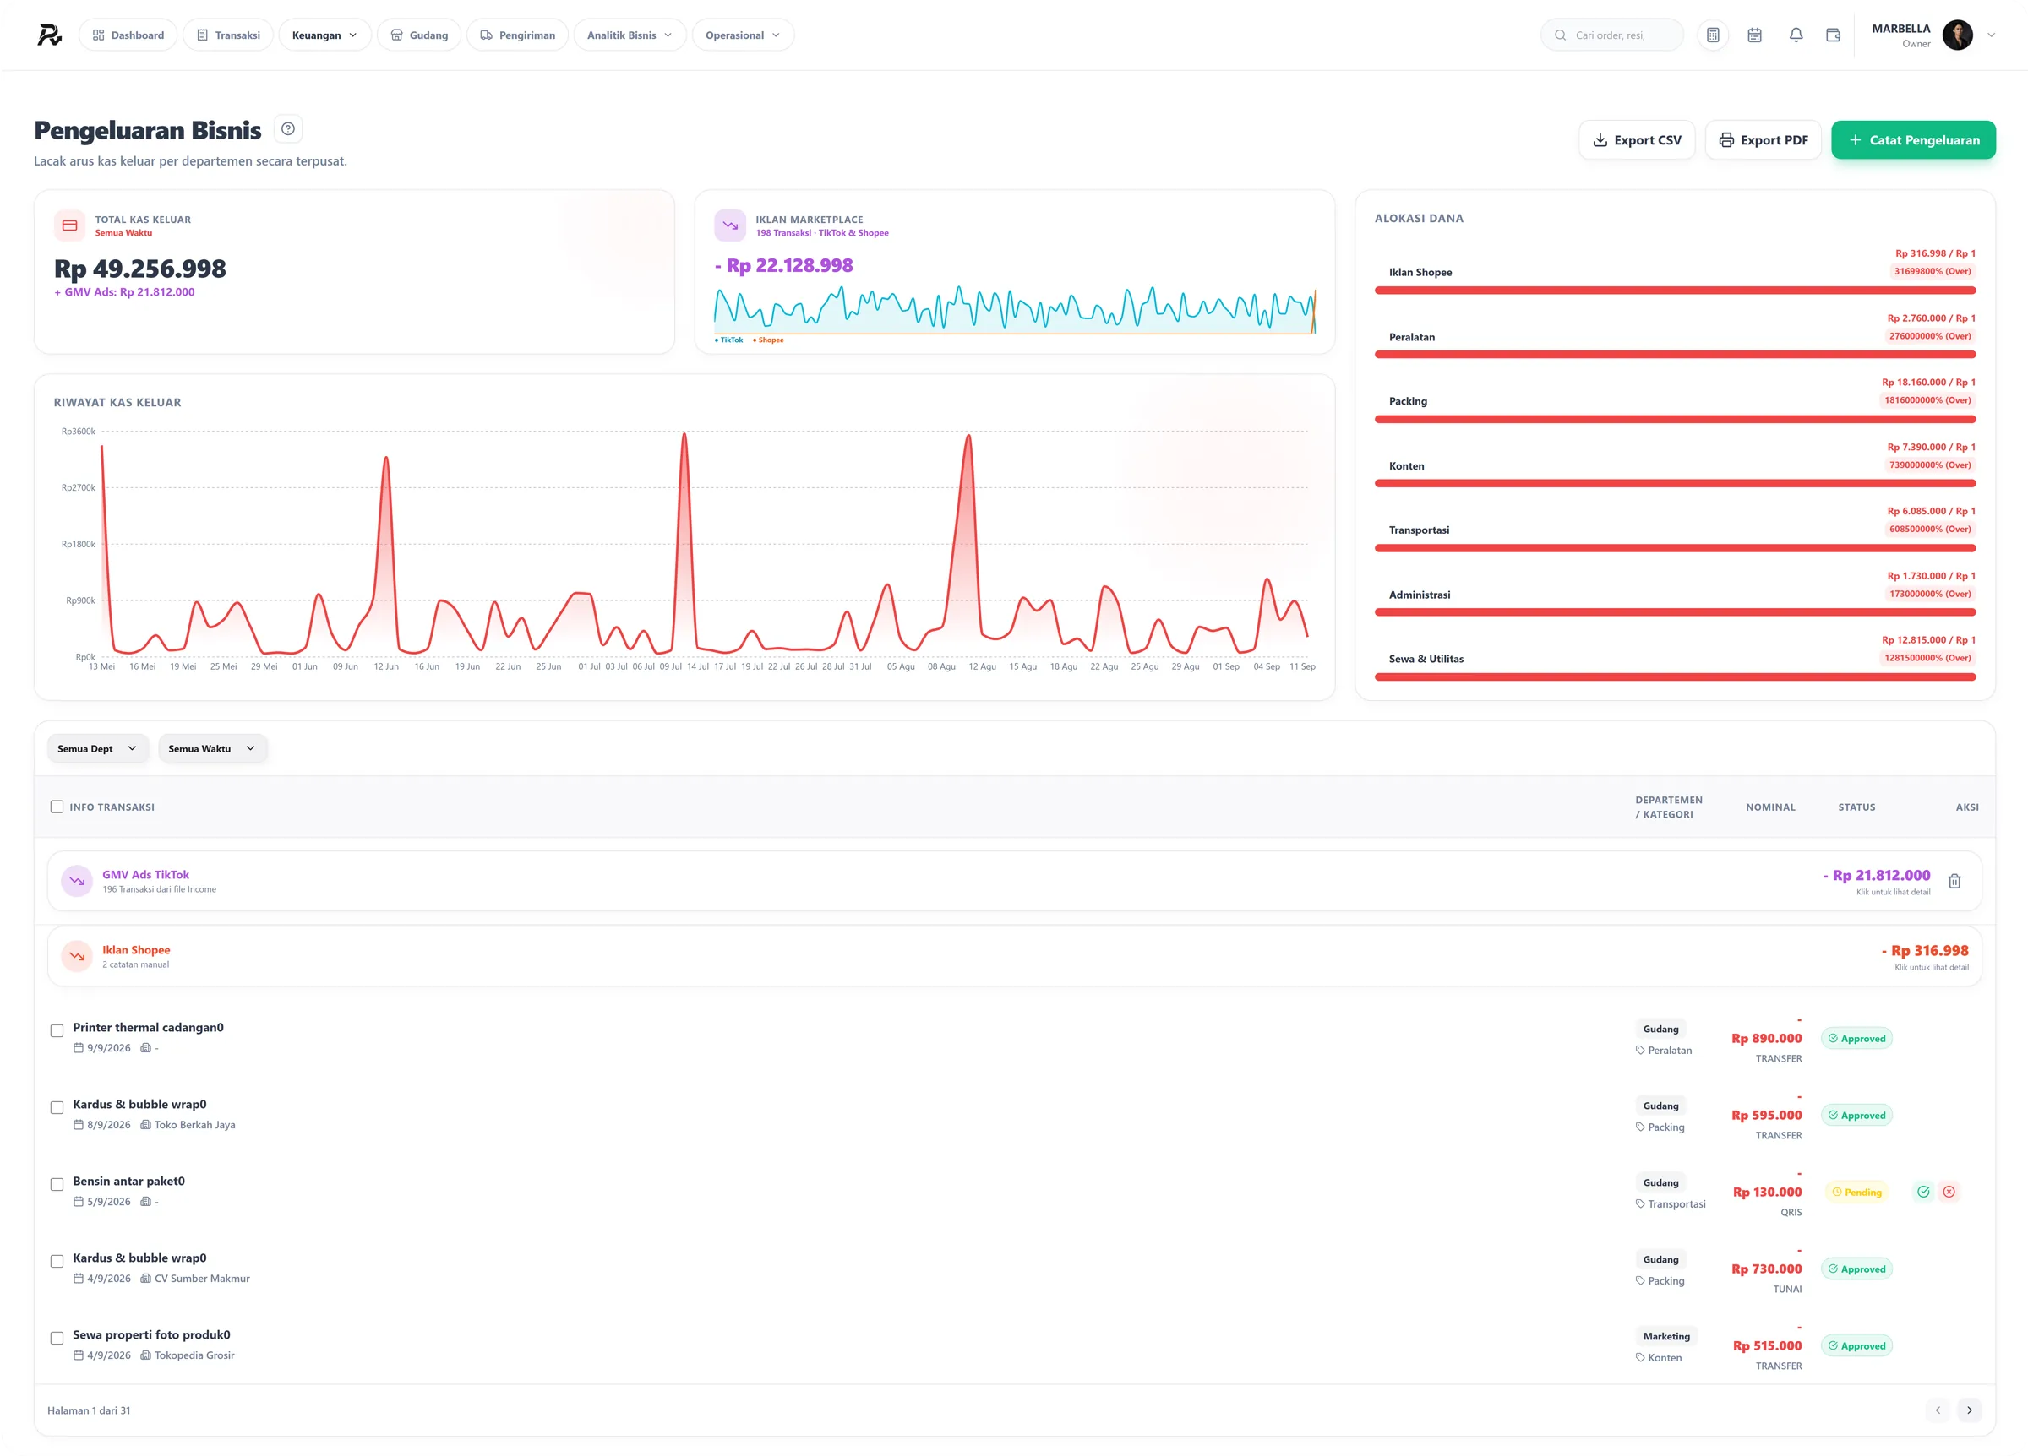Viewport: 2028px width, 1456px height.
Task: Expand the Operasional dropdown
Action: [742, 35]
